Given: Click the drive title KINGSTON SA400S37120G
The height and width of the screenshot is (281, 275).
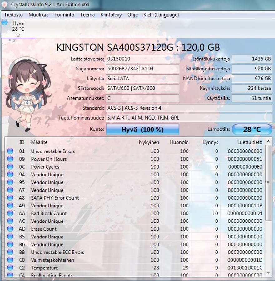Looking at the screenshot, I should pyautogui.click(x=115, y=47).
